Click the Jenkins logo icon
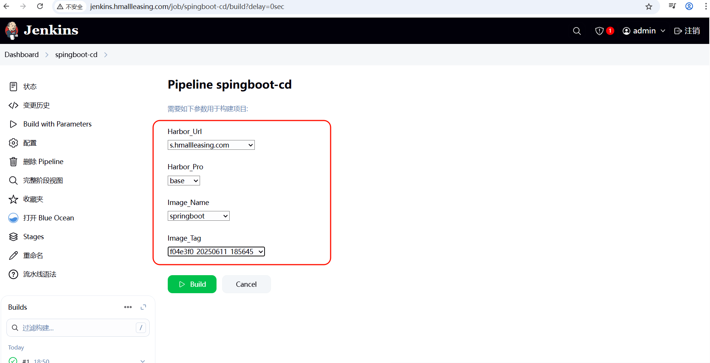The width and height of the screenshot is (710, 363). click(x=12, y=30)
